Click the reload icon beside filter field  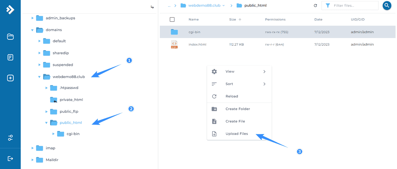pos(315,6)
